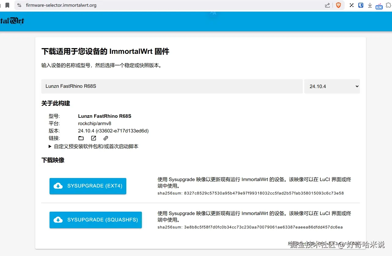Click platform value rockchip/armv8

pos(95,124)
